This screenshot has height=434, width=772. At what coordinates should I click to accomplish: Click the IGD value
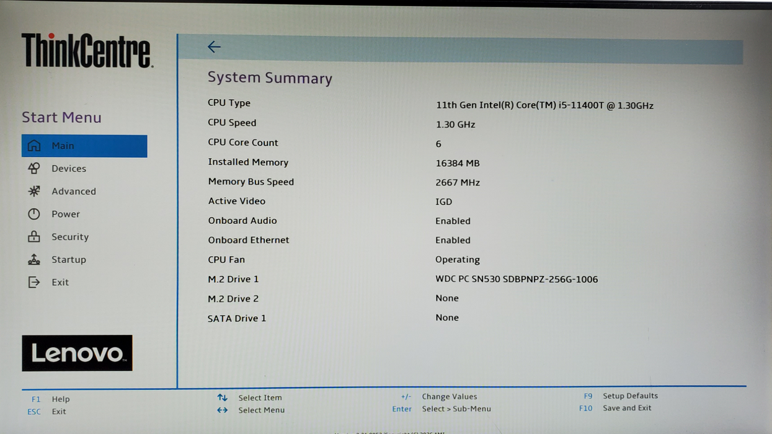[443, 202]
